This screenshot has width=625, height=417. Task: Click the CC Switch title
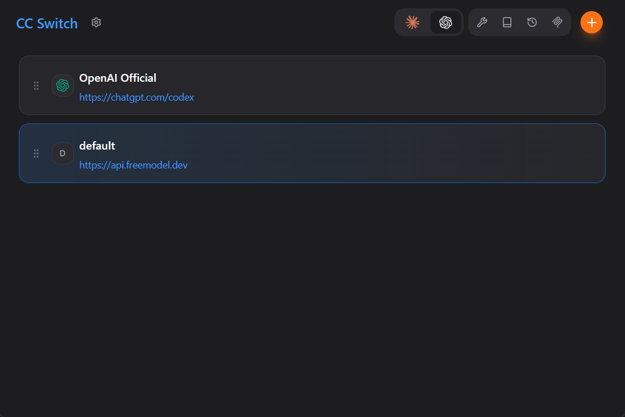[x=47, y=23]
